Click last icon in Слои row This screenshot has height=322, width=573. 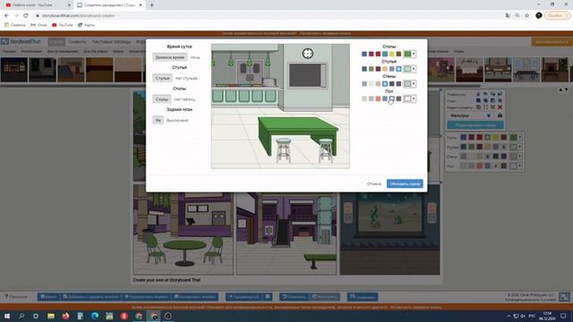tap(500, 100)
